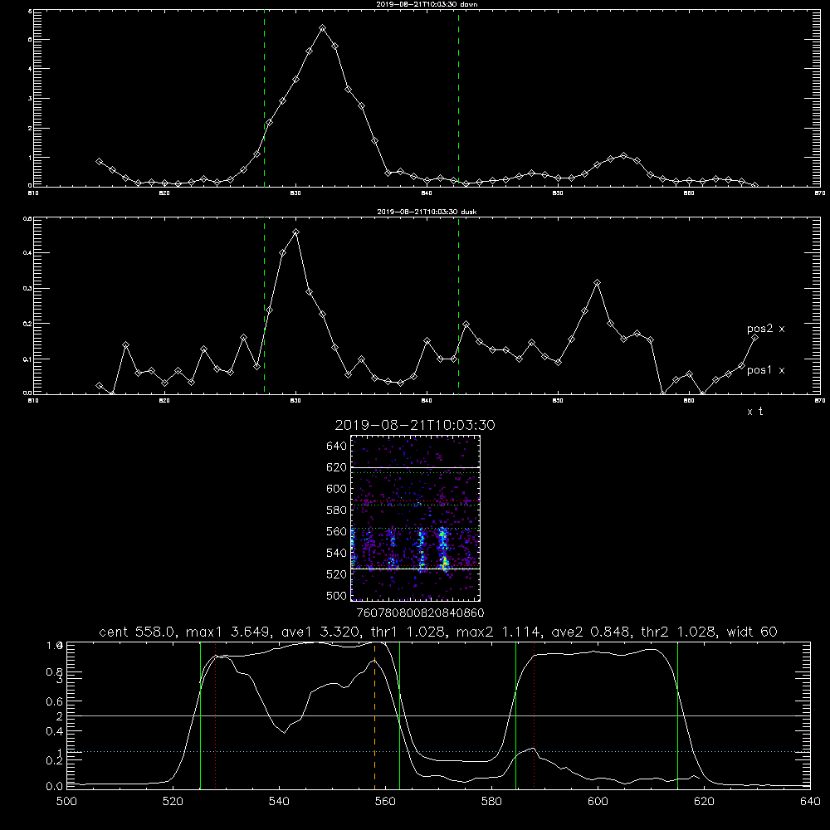Click right green dashed line in dawn plot
Viewport: 830px width, 830px height.
pos(458,100)
